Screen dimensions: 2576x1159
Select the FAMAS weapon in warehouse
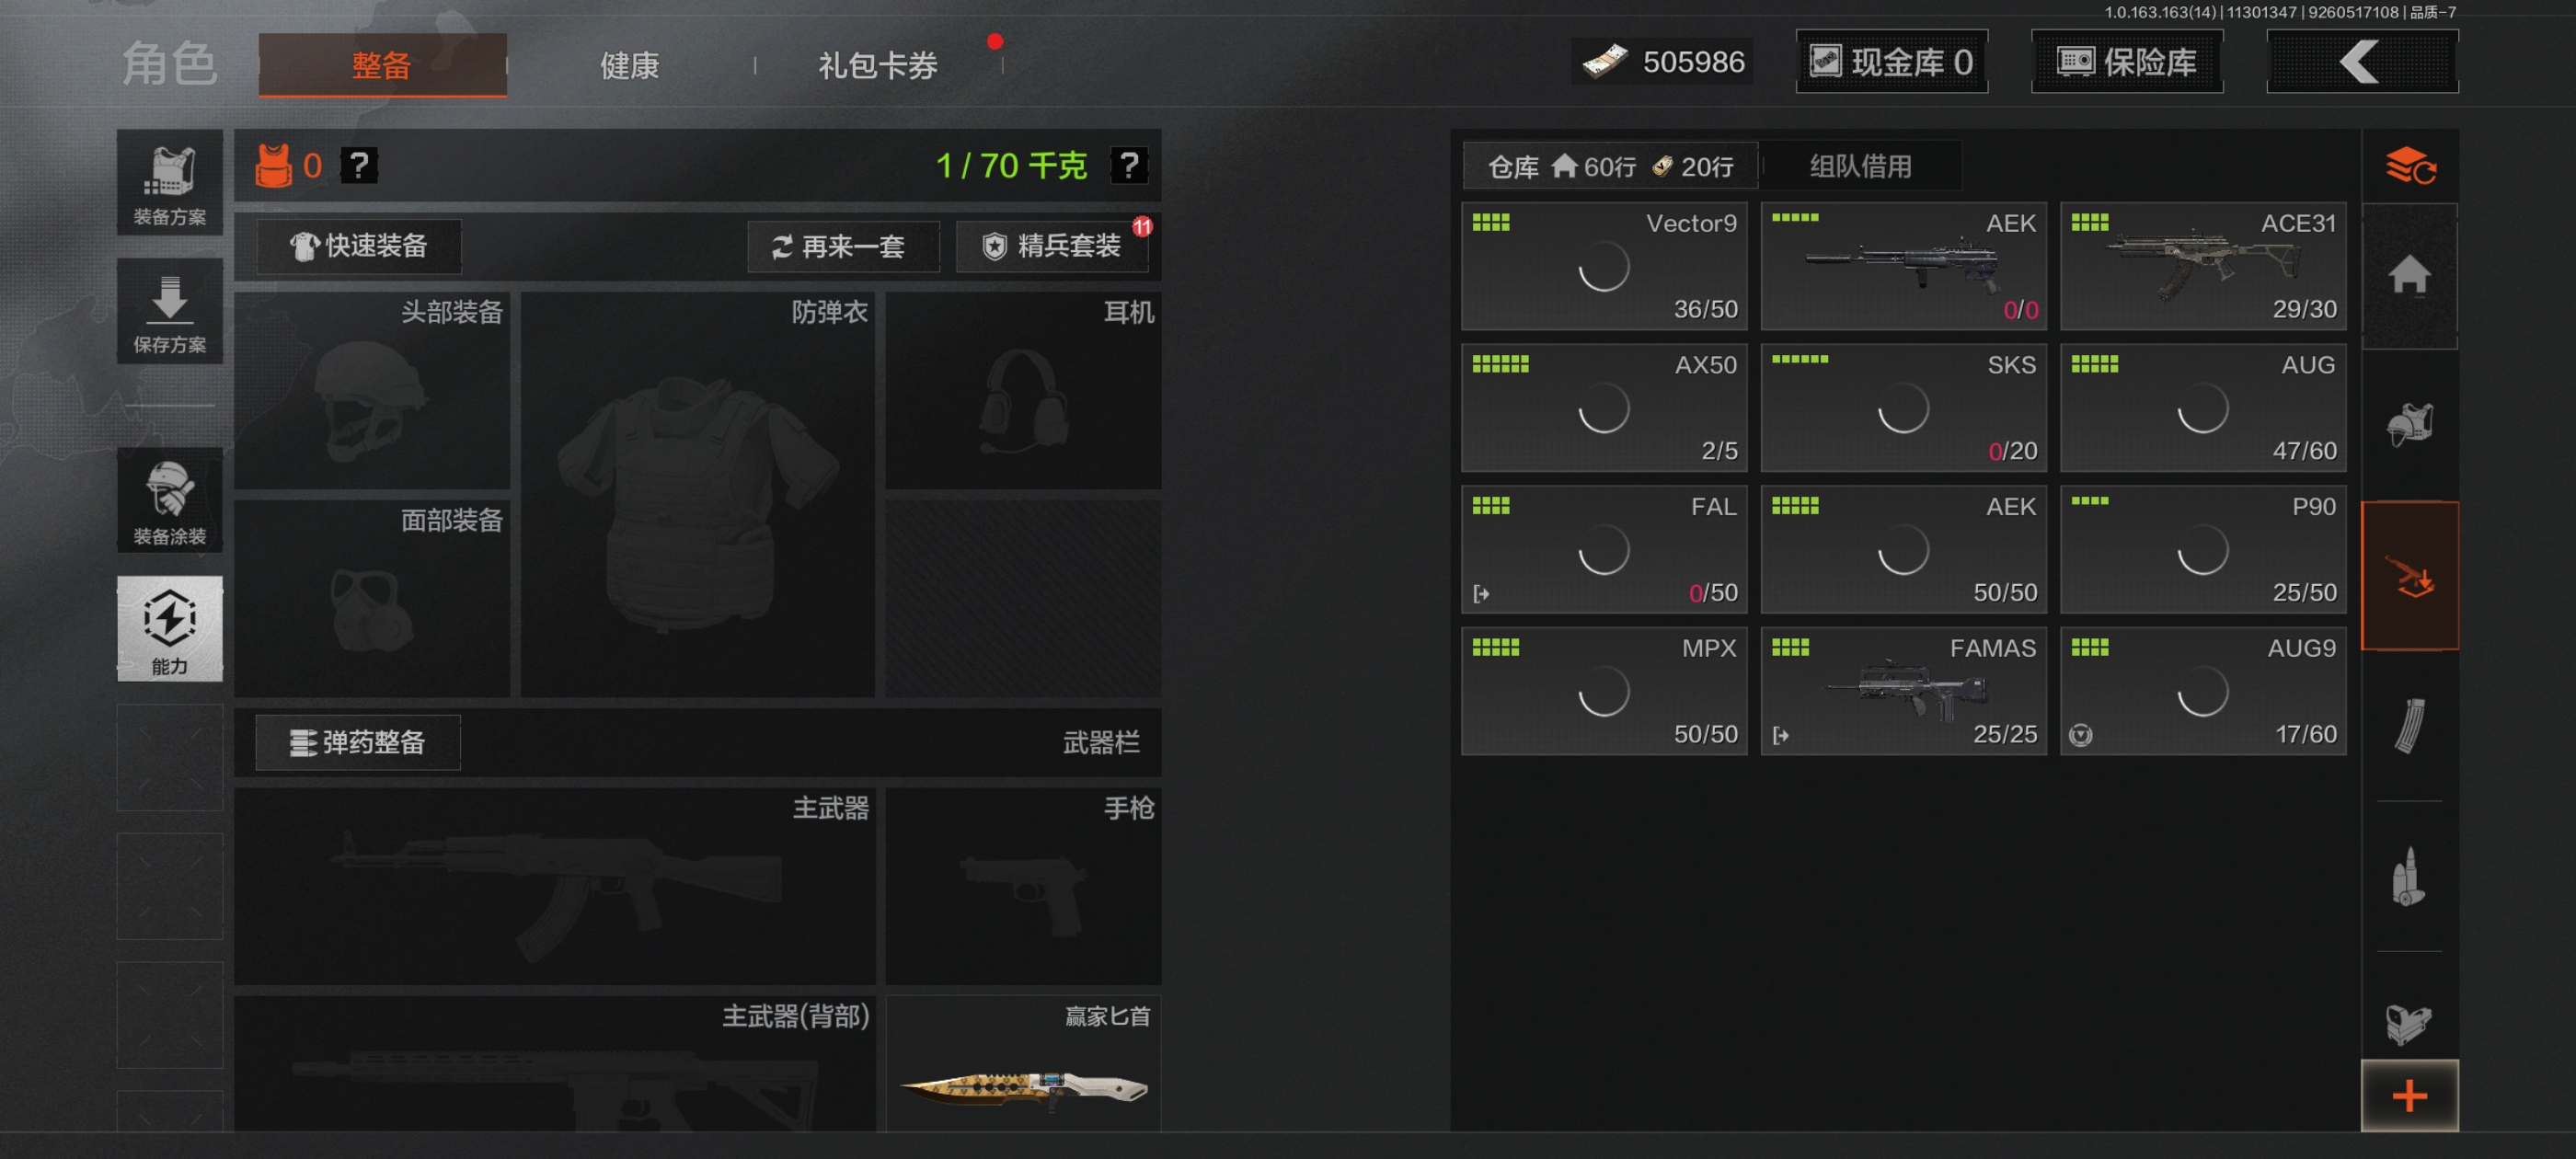[x=1903, y=691]
